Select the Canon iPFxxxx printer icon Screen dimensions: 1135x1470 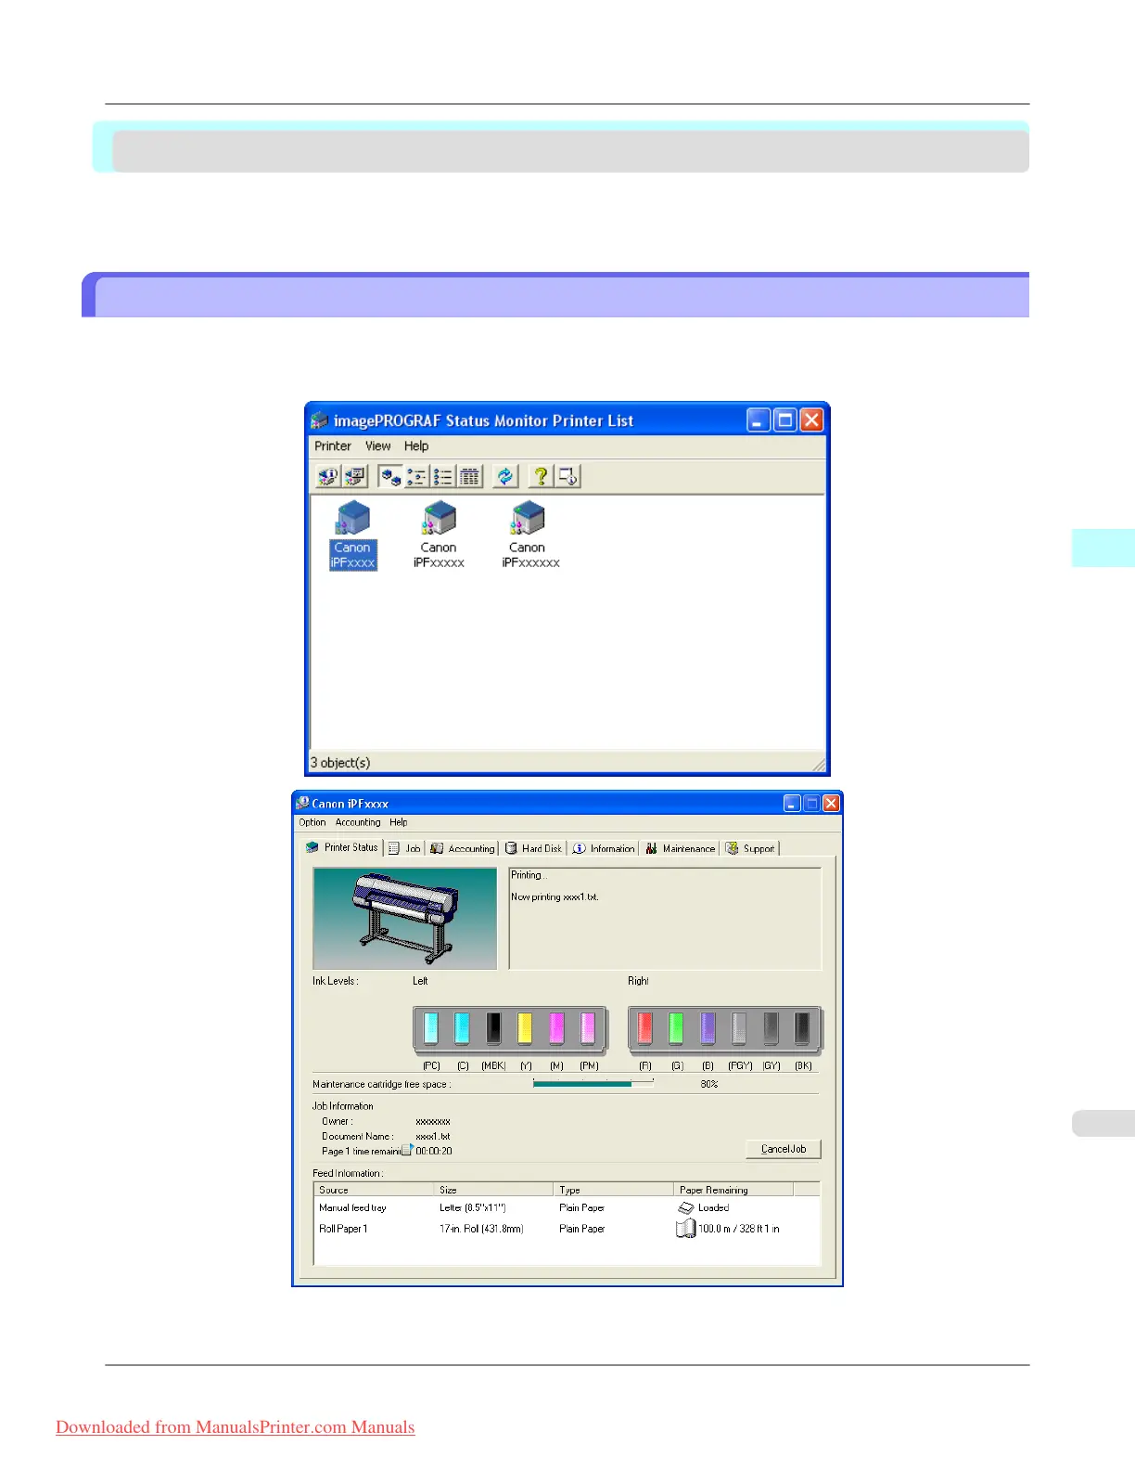click(x=353, y=535)
